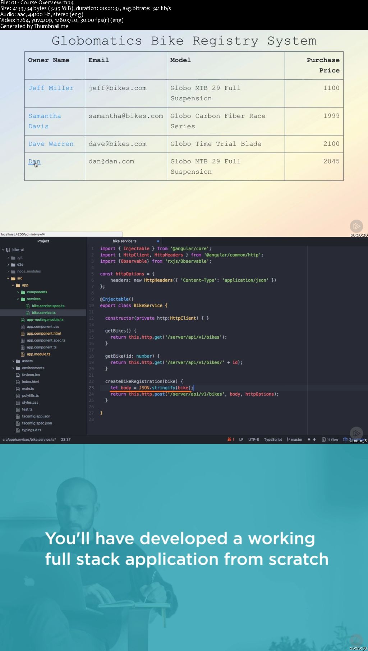Click the assets folder icon
The image size is (368, 651).
pos(18,361)
